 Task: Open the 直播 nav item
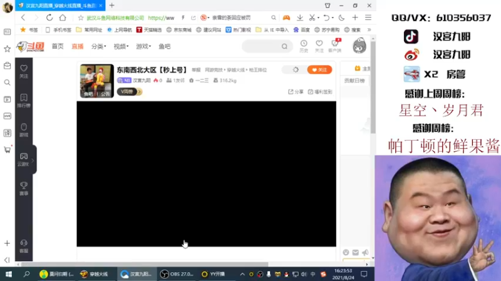point(77,46)
